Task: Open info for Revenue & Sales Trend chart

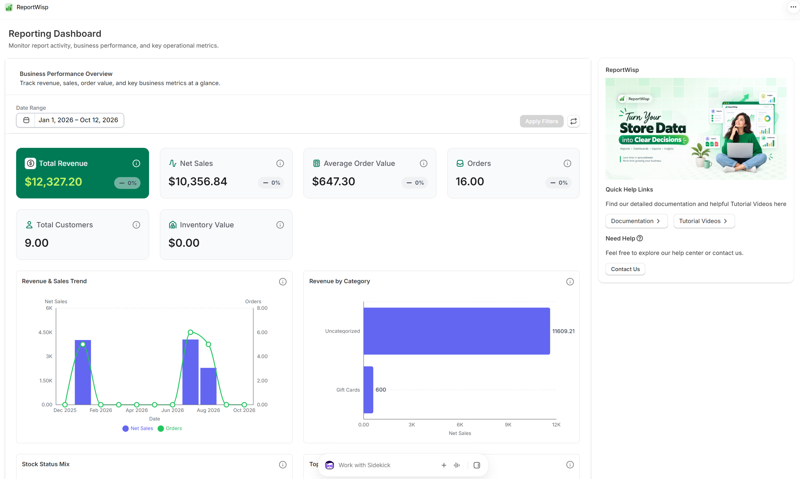Action: (283, 282)
